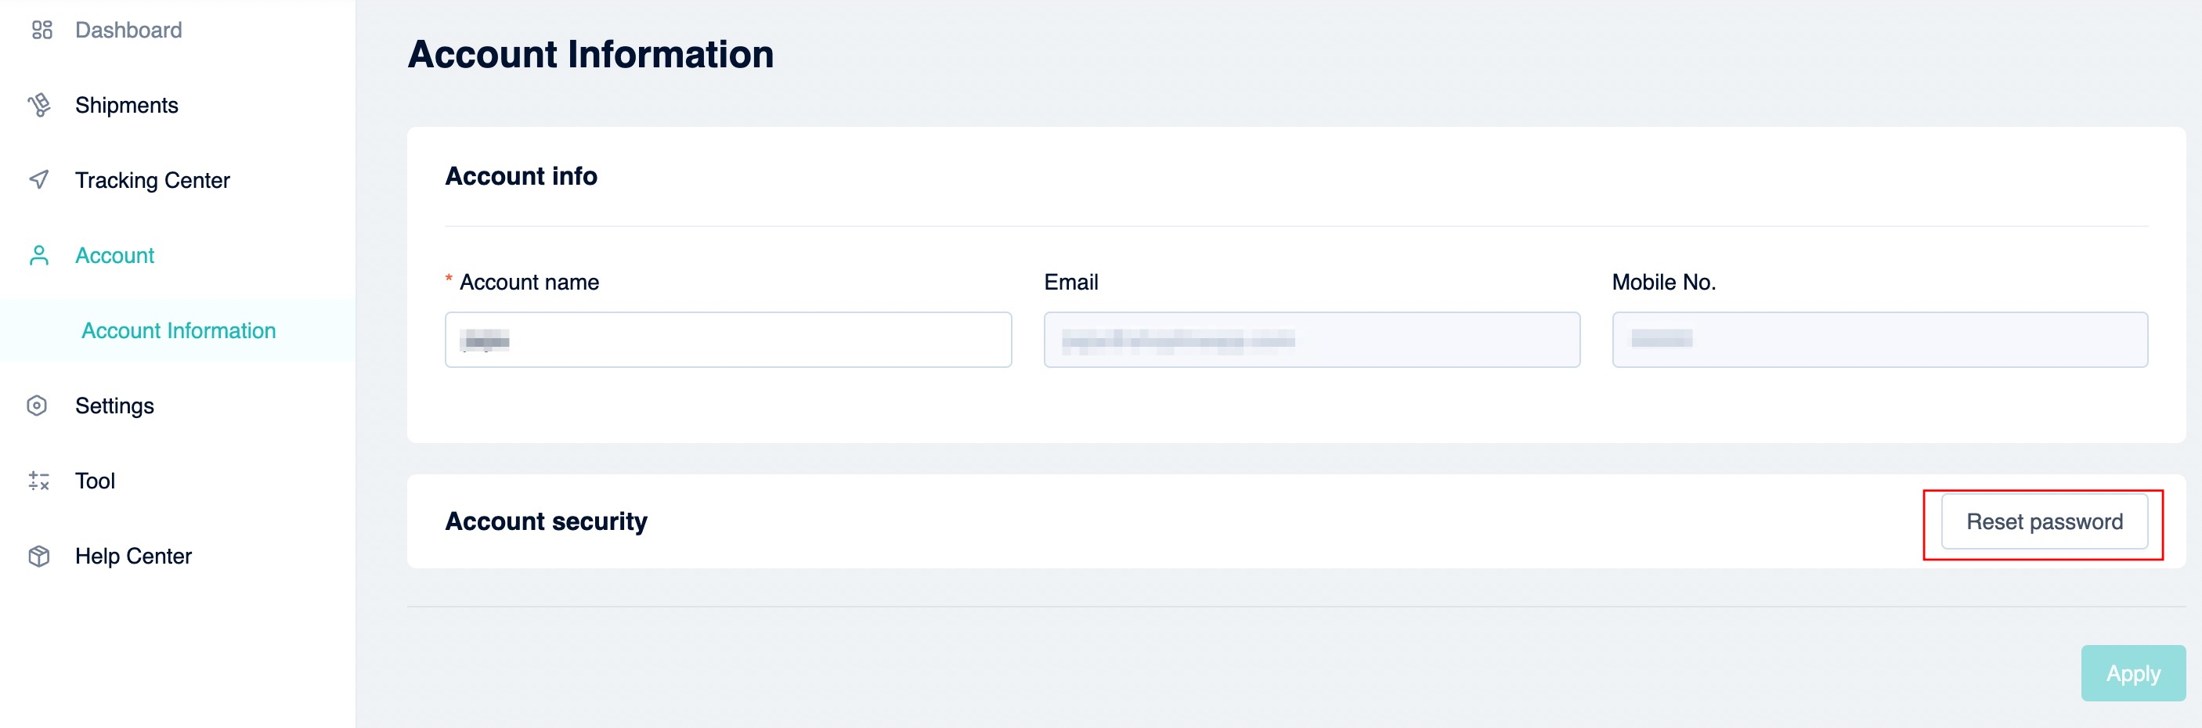Click the Reset password button
2202x728 pixels.
(x=2044, y=522)
